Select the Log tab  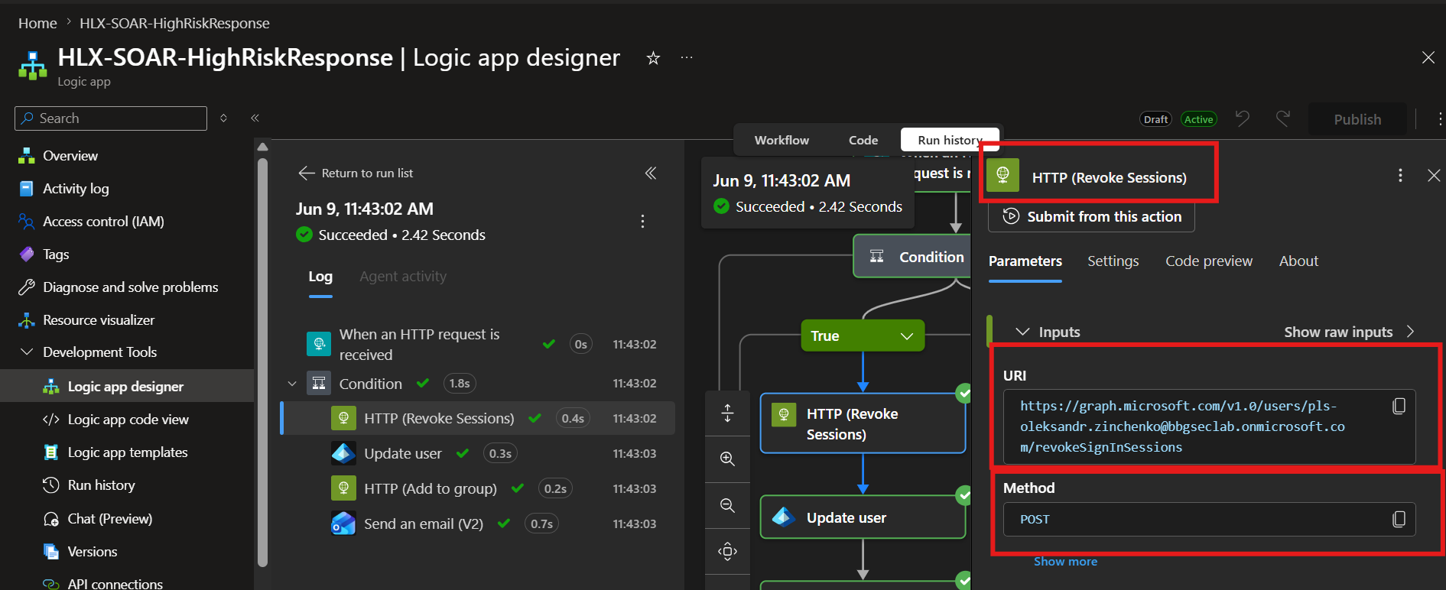[320, 277]
